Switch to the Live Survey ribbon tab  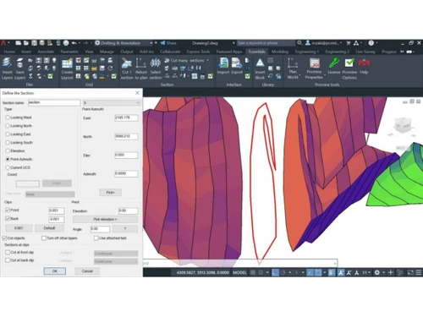click(365, 52)
